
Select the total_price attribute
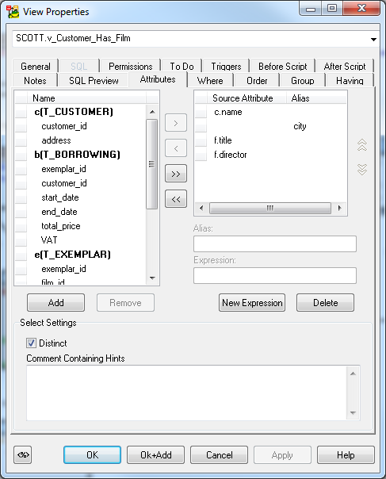(81, 226)
